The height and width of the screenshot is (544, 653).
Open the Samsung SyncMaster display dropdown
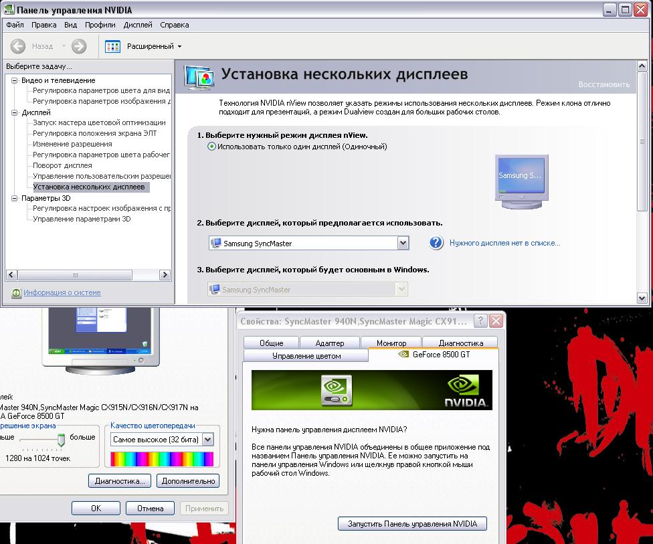pos(403,244)
